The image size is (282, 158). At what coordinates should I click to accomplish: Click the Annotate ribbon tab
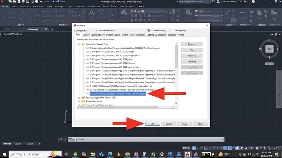25,6
